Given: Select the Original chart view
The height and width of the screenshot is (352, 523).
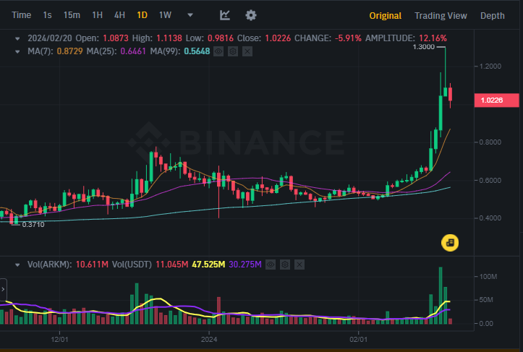Looking at the screenshot, I should click(386, 16).
